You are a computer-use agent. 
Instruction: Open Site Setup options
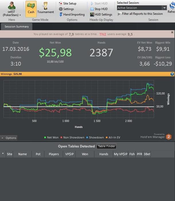[x=68, y=3]
